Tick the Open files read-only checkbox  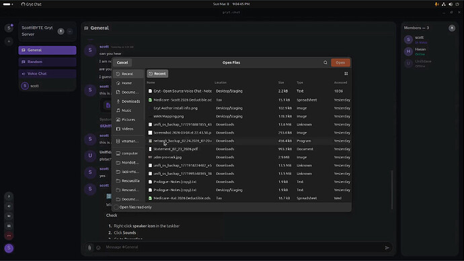(x=116, y=207)
